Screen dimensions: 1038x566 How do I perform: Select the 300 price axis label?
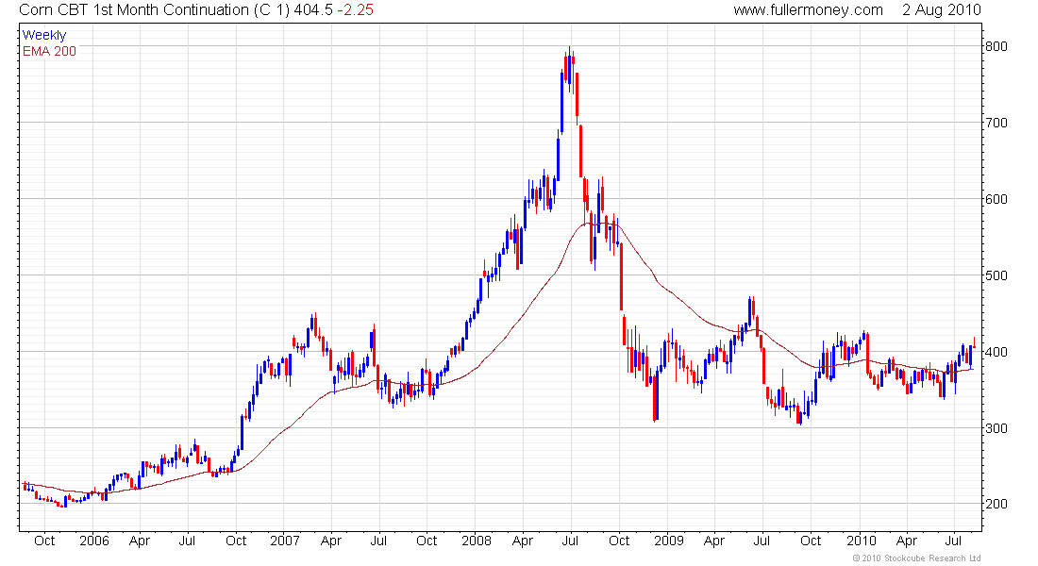point(996,427)
